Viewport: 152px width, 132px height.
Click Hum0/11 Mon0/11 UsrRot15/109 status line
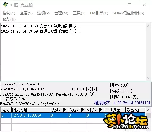tap(47, 94)
